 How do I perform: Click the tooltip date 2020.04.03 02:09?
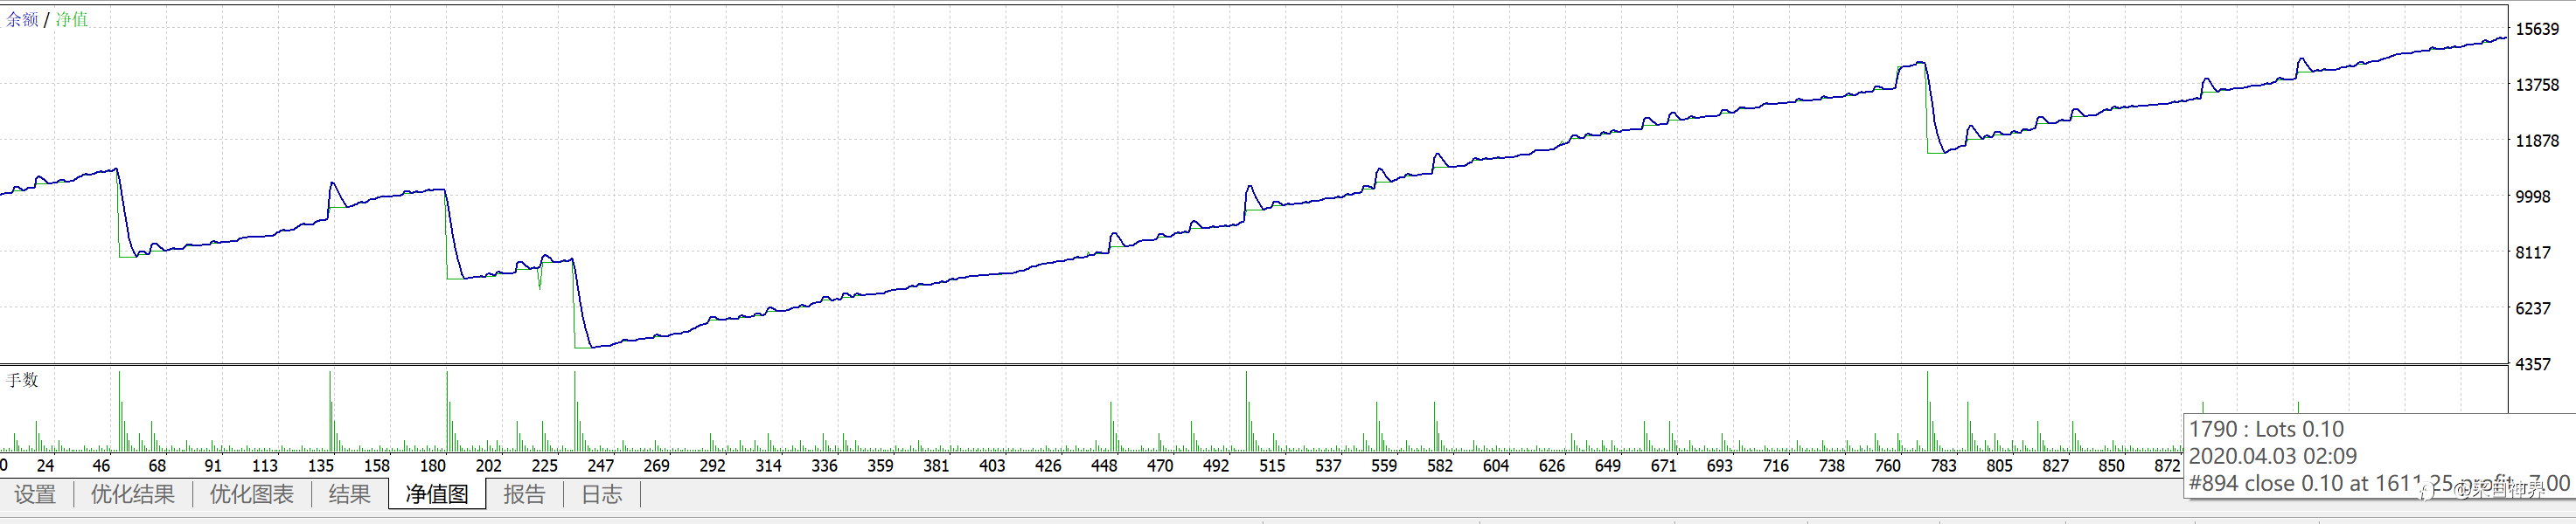(2273, 456)
